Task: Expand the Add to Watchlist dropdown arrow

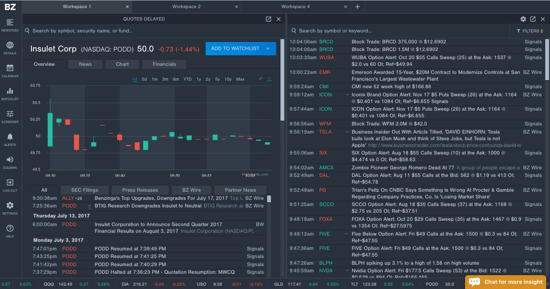Action: point(268,48)
